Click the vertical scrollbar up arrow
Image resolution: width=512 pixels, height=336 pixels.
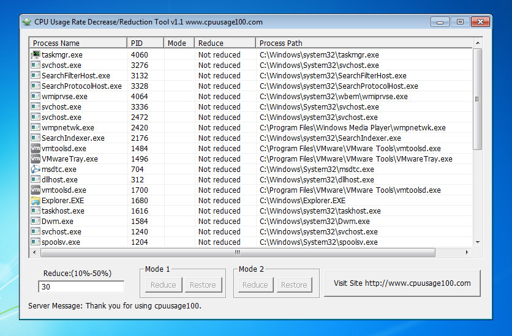478,43
